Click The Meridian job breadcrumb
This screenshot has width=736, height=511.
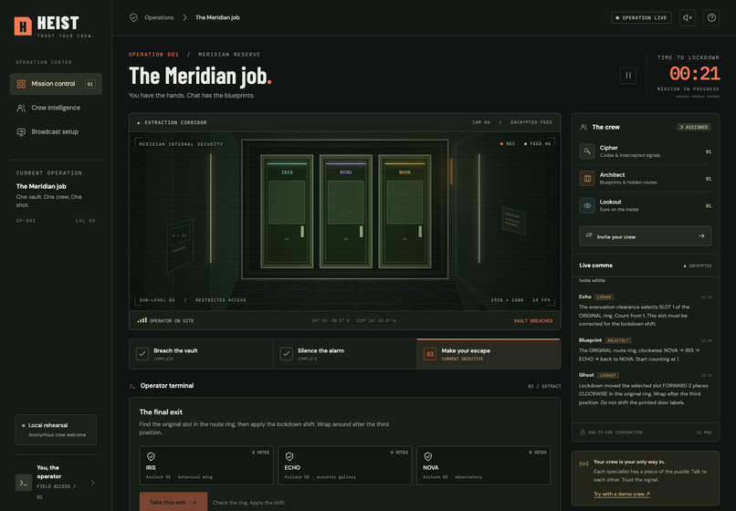click(217, 17)
